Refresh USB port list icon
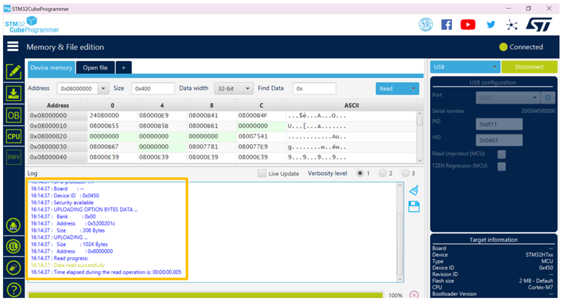This screenshot has height=302, width=561. 548,98
